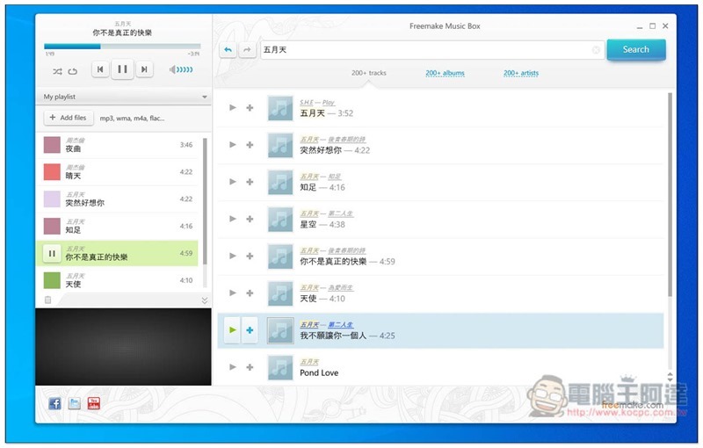Open the Facebook icon link
This screenshot has height=448, width=703.
pos(54,403)
